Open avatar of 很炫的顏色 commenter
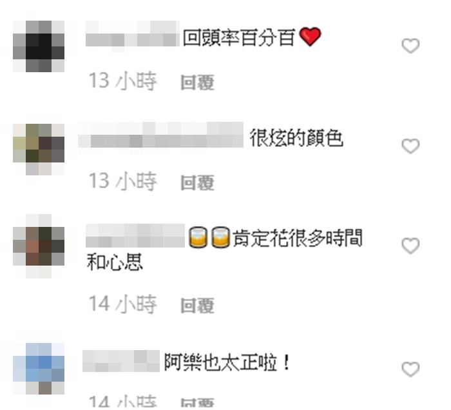 pyautogui.click(x=39, y=150)
